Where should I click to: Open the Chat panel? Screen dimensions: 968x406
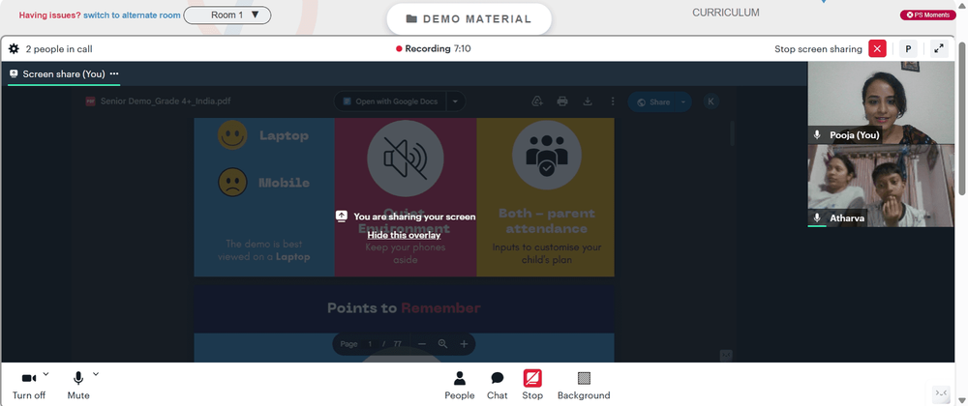[x=497, y=387]
